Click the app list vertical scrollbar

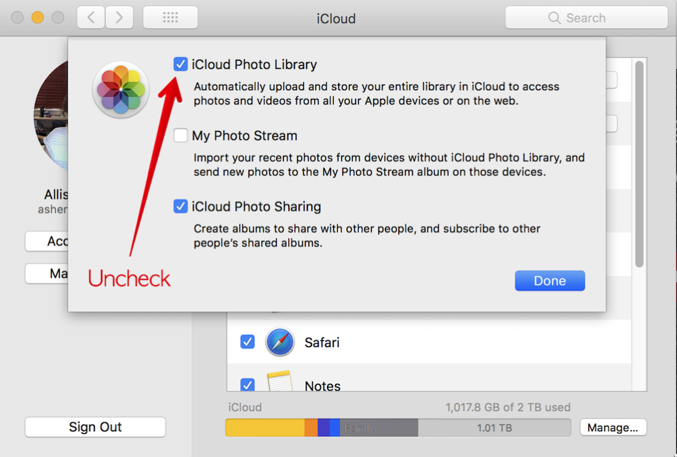(x=639, y=163)
